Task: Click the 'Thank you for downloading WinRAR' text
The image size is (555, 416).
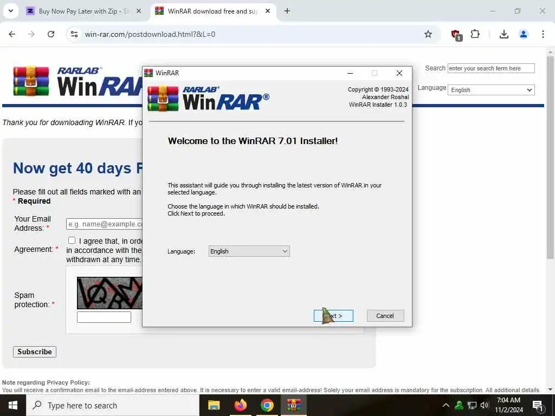Action: (x=63, y=122)
